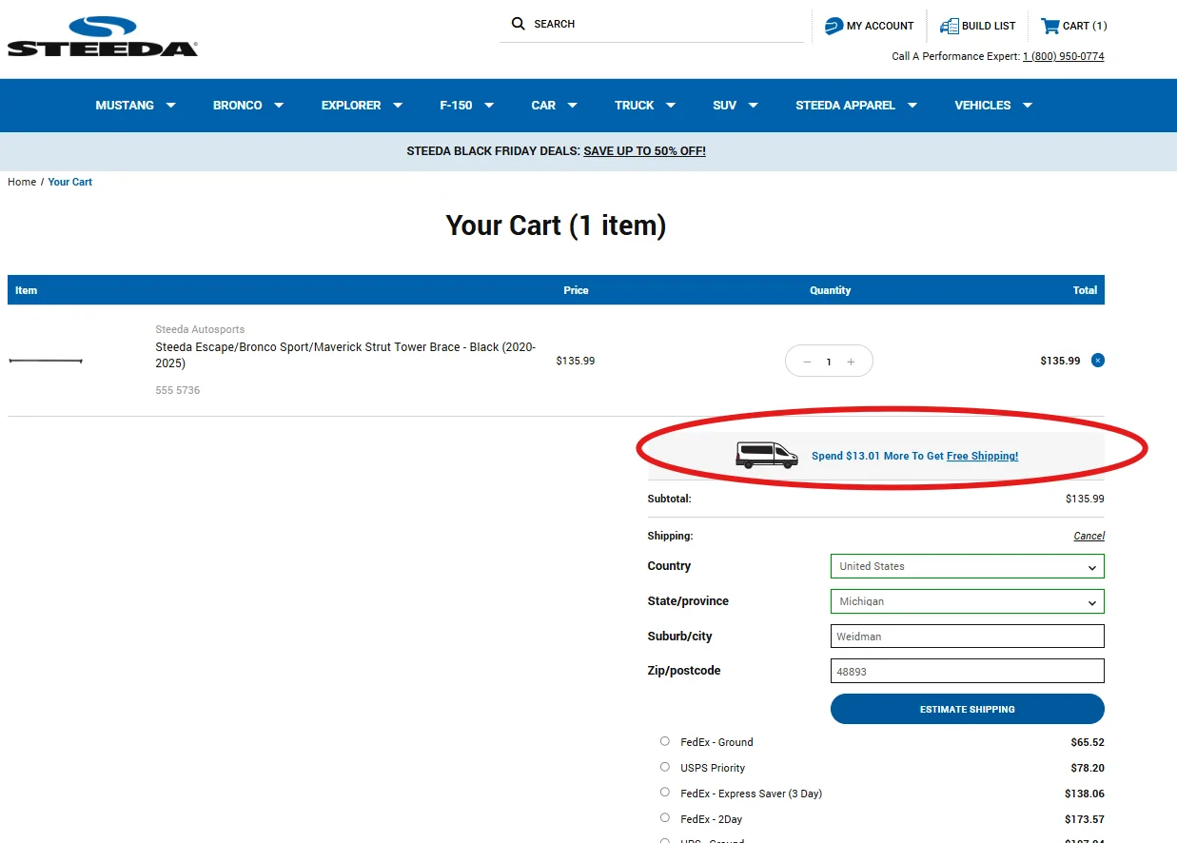Click the strut brace product thumbnail

pos(46,361)
